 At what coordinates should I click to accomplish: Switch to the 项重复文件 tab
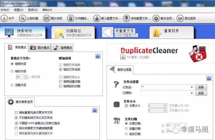tap(120, 32)
